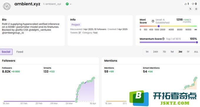Switch to the Feed tab
The width and height of the screenshot is (200, 107).
(x=20, y=52)
